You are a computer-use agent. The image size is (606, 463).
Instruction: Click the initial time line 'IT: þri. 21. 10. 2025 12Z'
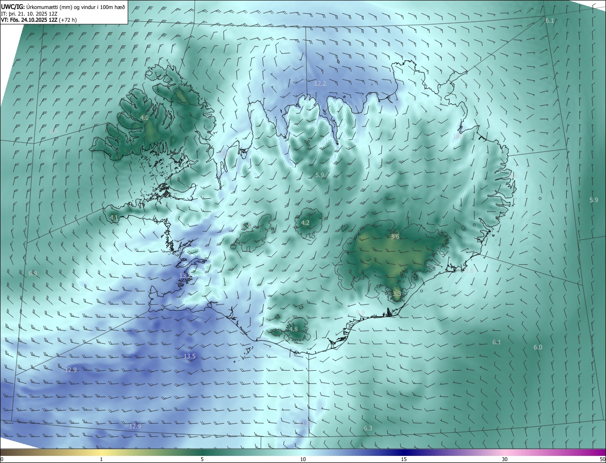pos(30,14)
